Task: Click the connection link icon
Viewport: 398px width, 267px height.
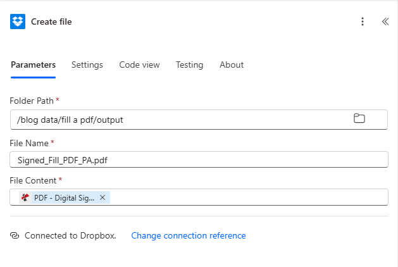Action: pyautogui.click(x=15, y=235)
